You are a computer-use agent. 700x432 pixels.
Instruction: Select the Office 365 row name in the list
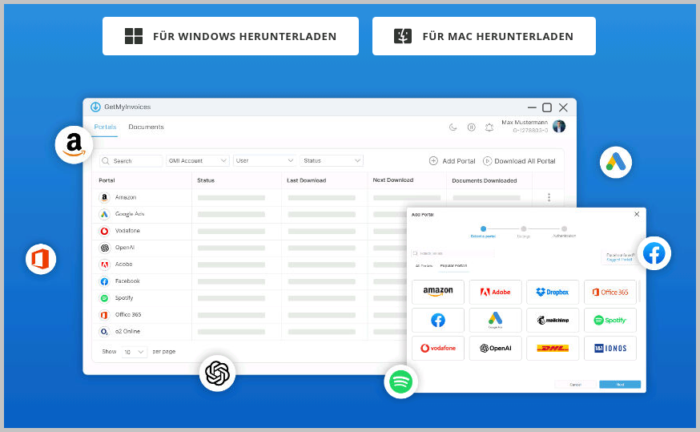coord(128,314)
